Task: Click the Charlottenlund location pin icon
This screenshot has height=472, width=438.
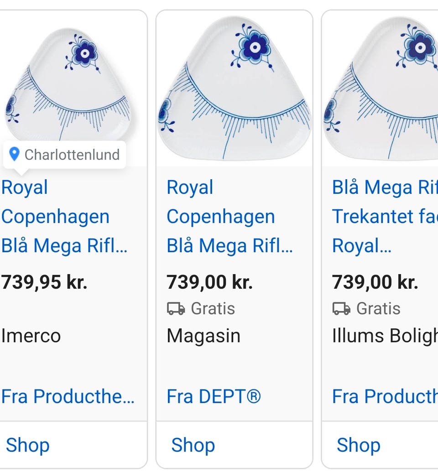Action: click(x=15, y=155)
